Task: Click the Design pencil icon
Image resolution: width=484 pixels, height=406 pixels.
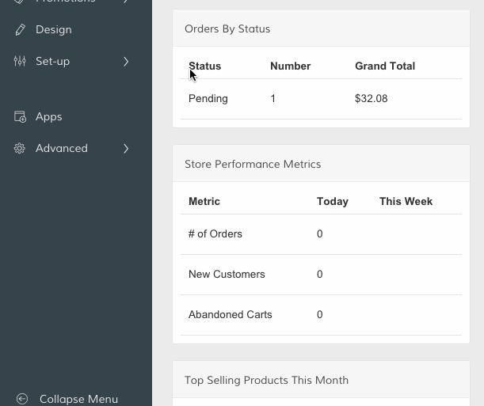Action: tap(20, 29)
